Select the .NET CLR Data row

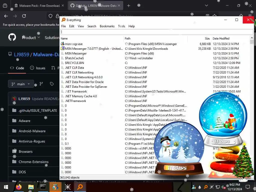pos(155,67)
